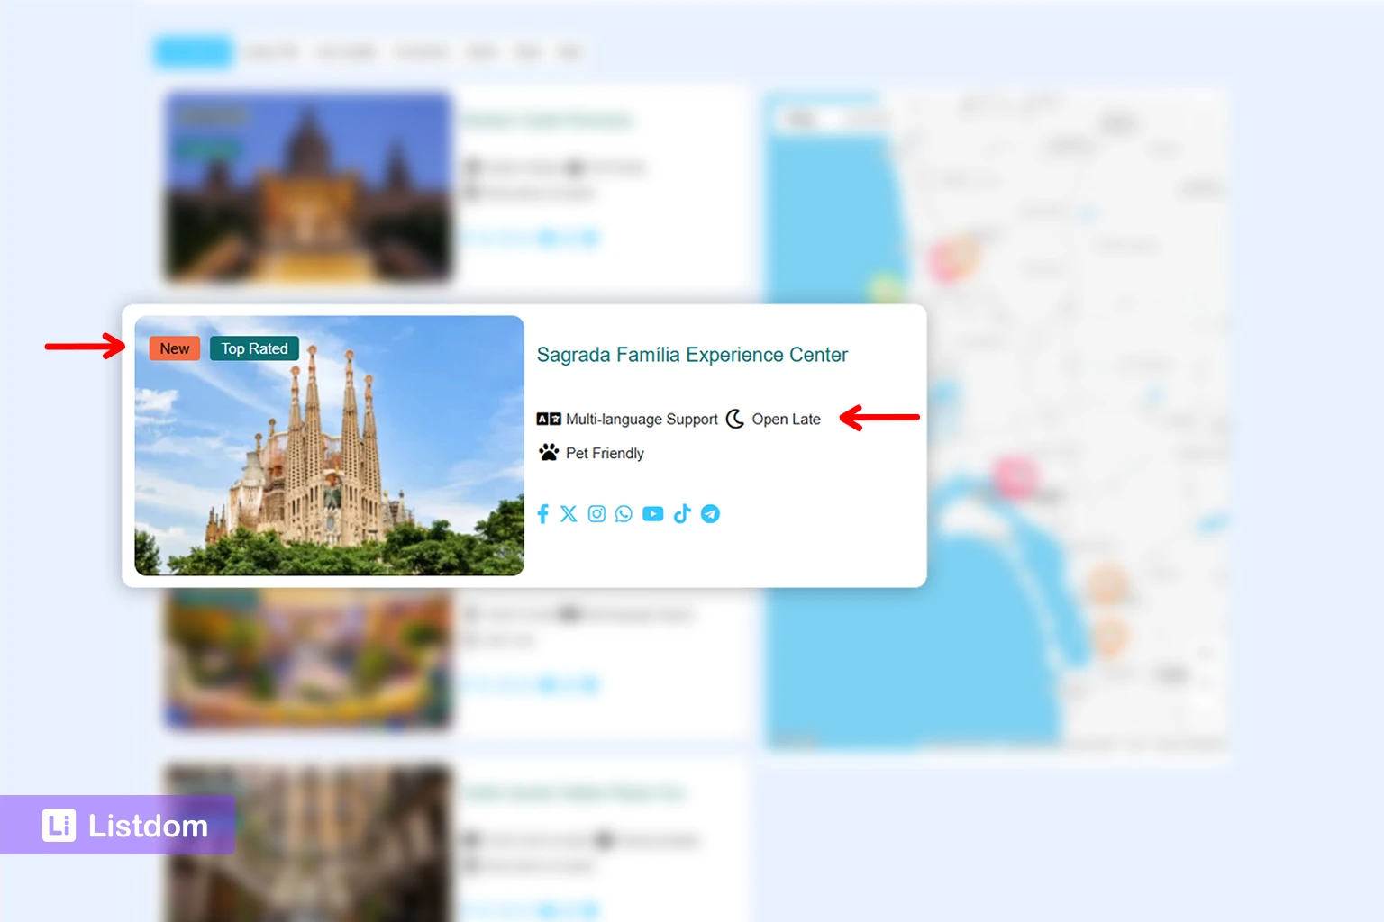The height and width of the screenshot is (922, 1384).
Task: Open the Instagram profile icon
Action: click(x=596, y=514)
